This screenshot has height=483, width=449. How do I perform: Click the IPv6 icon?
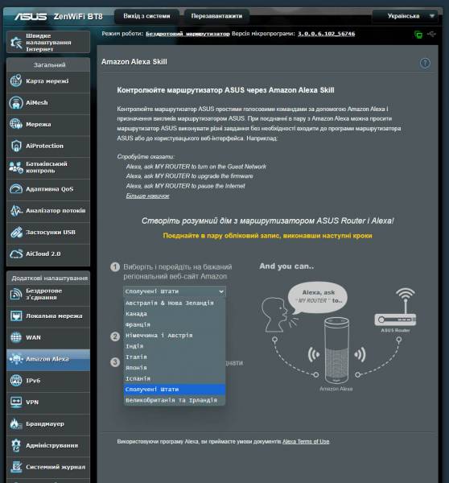coord(16,381)
